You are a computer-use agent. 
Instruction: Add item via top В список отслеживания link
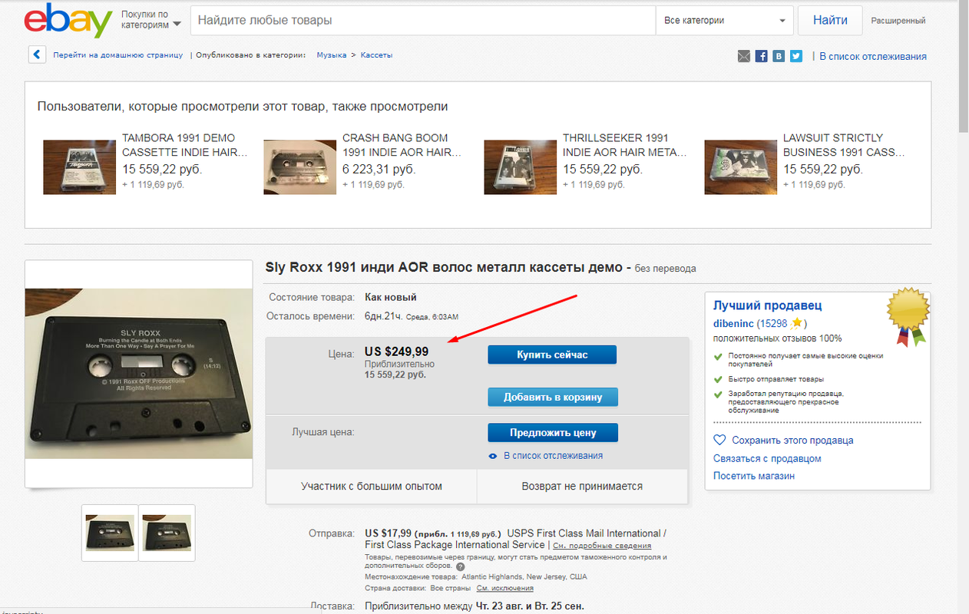[x=873, y=56]
